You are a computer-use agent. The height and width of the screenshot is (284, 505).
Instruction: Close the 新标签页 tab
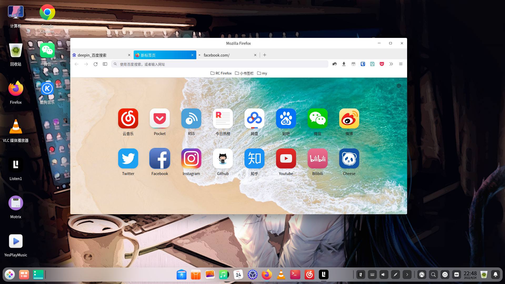(x=192, y=55)
